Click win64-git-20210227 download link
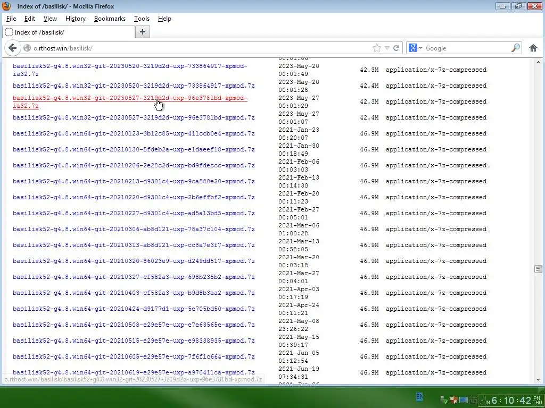 134,214
